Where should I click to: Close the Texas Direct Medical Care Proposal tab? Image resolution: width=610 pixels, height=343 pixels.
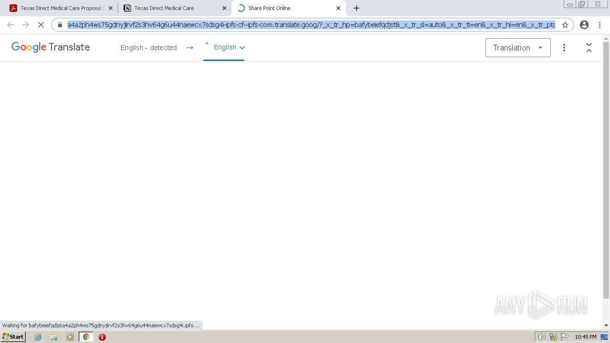pos(111,8)
